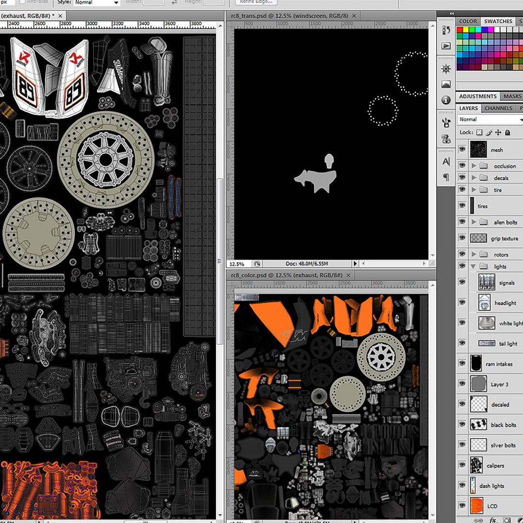Select the Adjustments panel tab

pos(477,96)
